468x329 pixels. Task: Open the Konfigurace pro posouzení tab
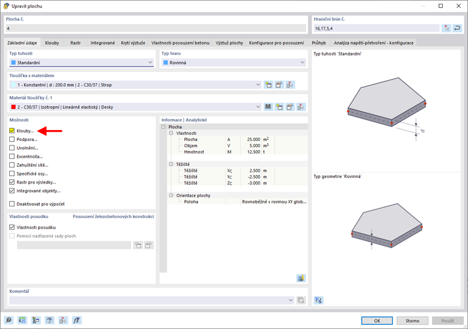[x=276, y=43]
